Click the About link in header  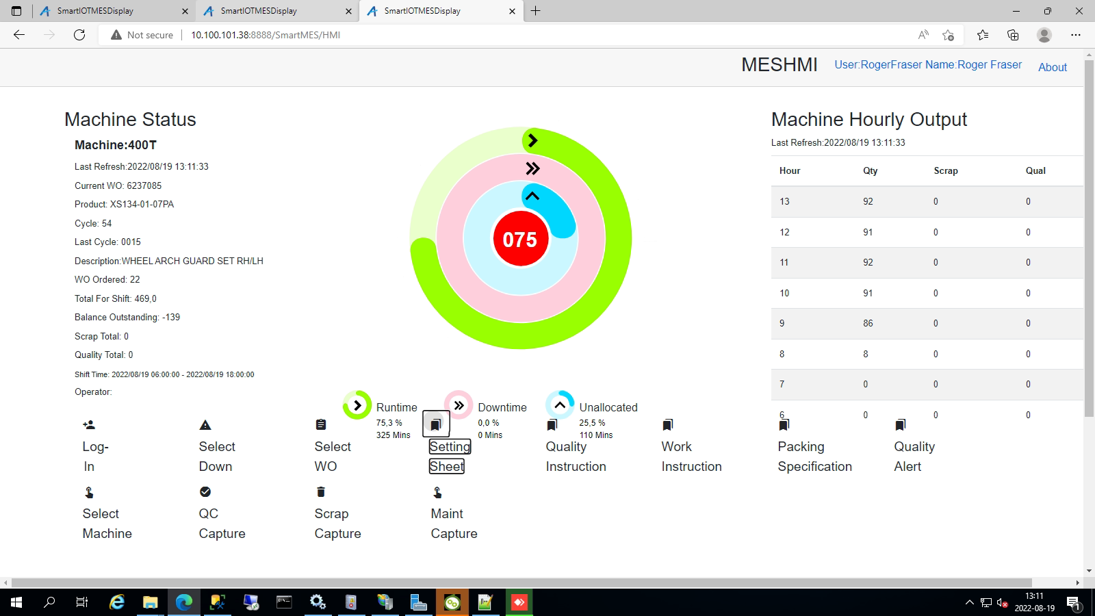point(1052,67)
